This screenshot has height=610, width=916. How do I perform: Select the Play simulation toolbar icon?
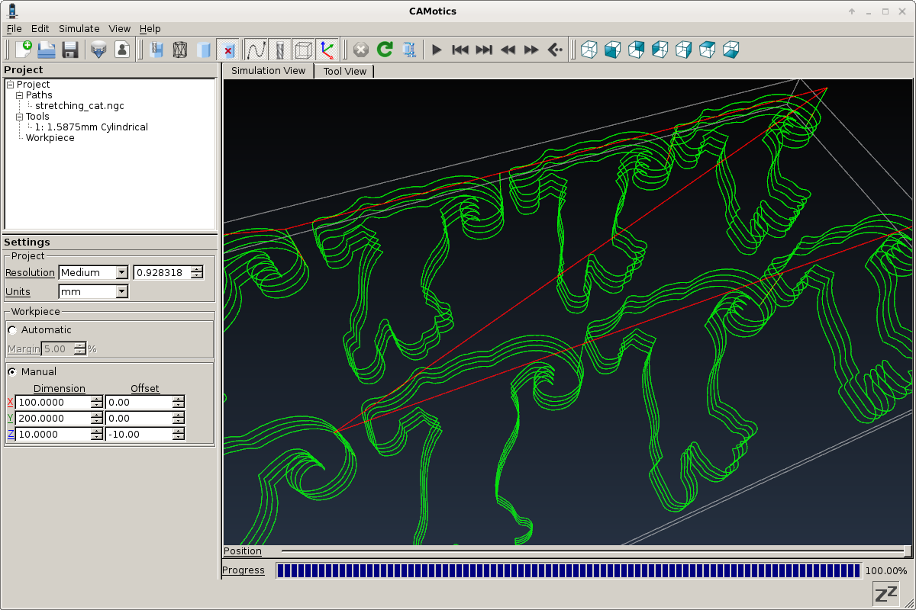coord(436,50)
